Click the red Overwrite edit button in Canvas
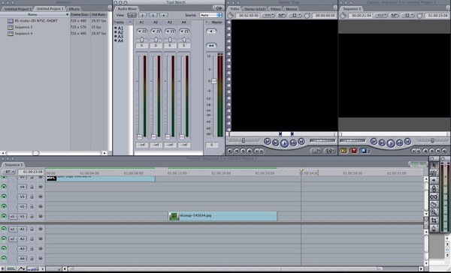Screen dimensions: 451x273 354,151
